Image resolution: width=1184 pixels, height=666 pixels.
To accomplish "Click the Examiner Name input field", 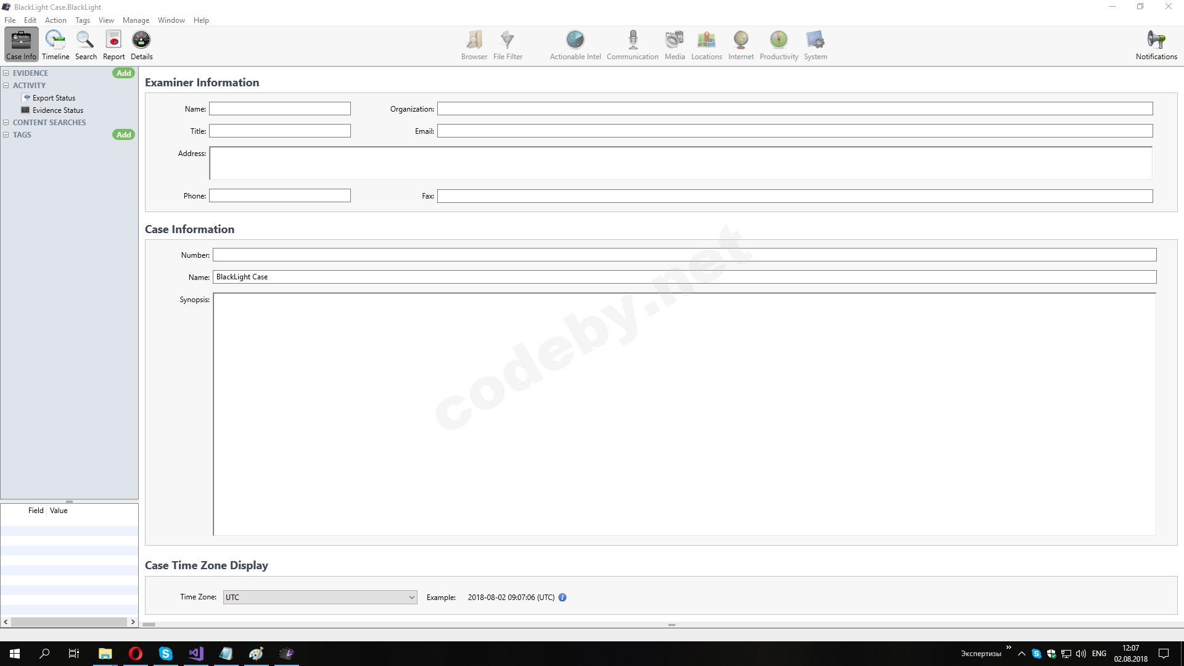I will 279,109.
